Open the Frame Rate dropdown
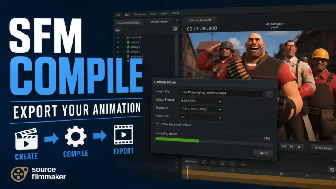This screenshot has height=189, width=336. tap(201, 117)
